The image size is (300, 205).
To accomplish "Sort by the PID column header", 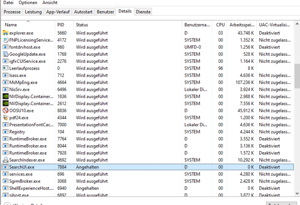I will coord(65,25).
